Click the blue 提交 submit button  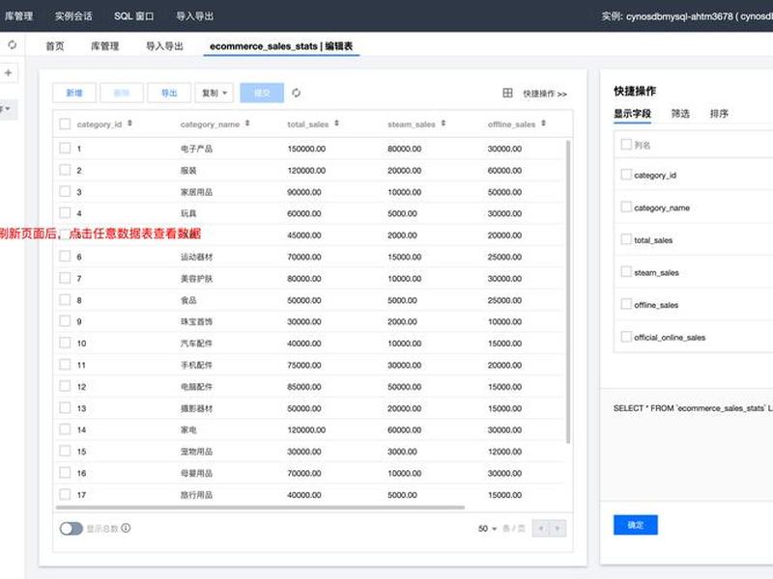[x=262, y=93]
